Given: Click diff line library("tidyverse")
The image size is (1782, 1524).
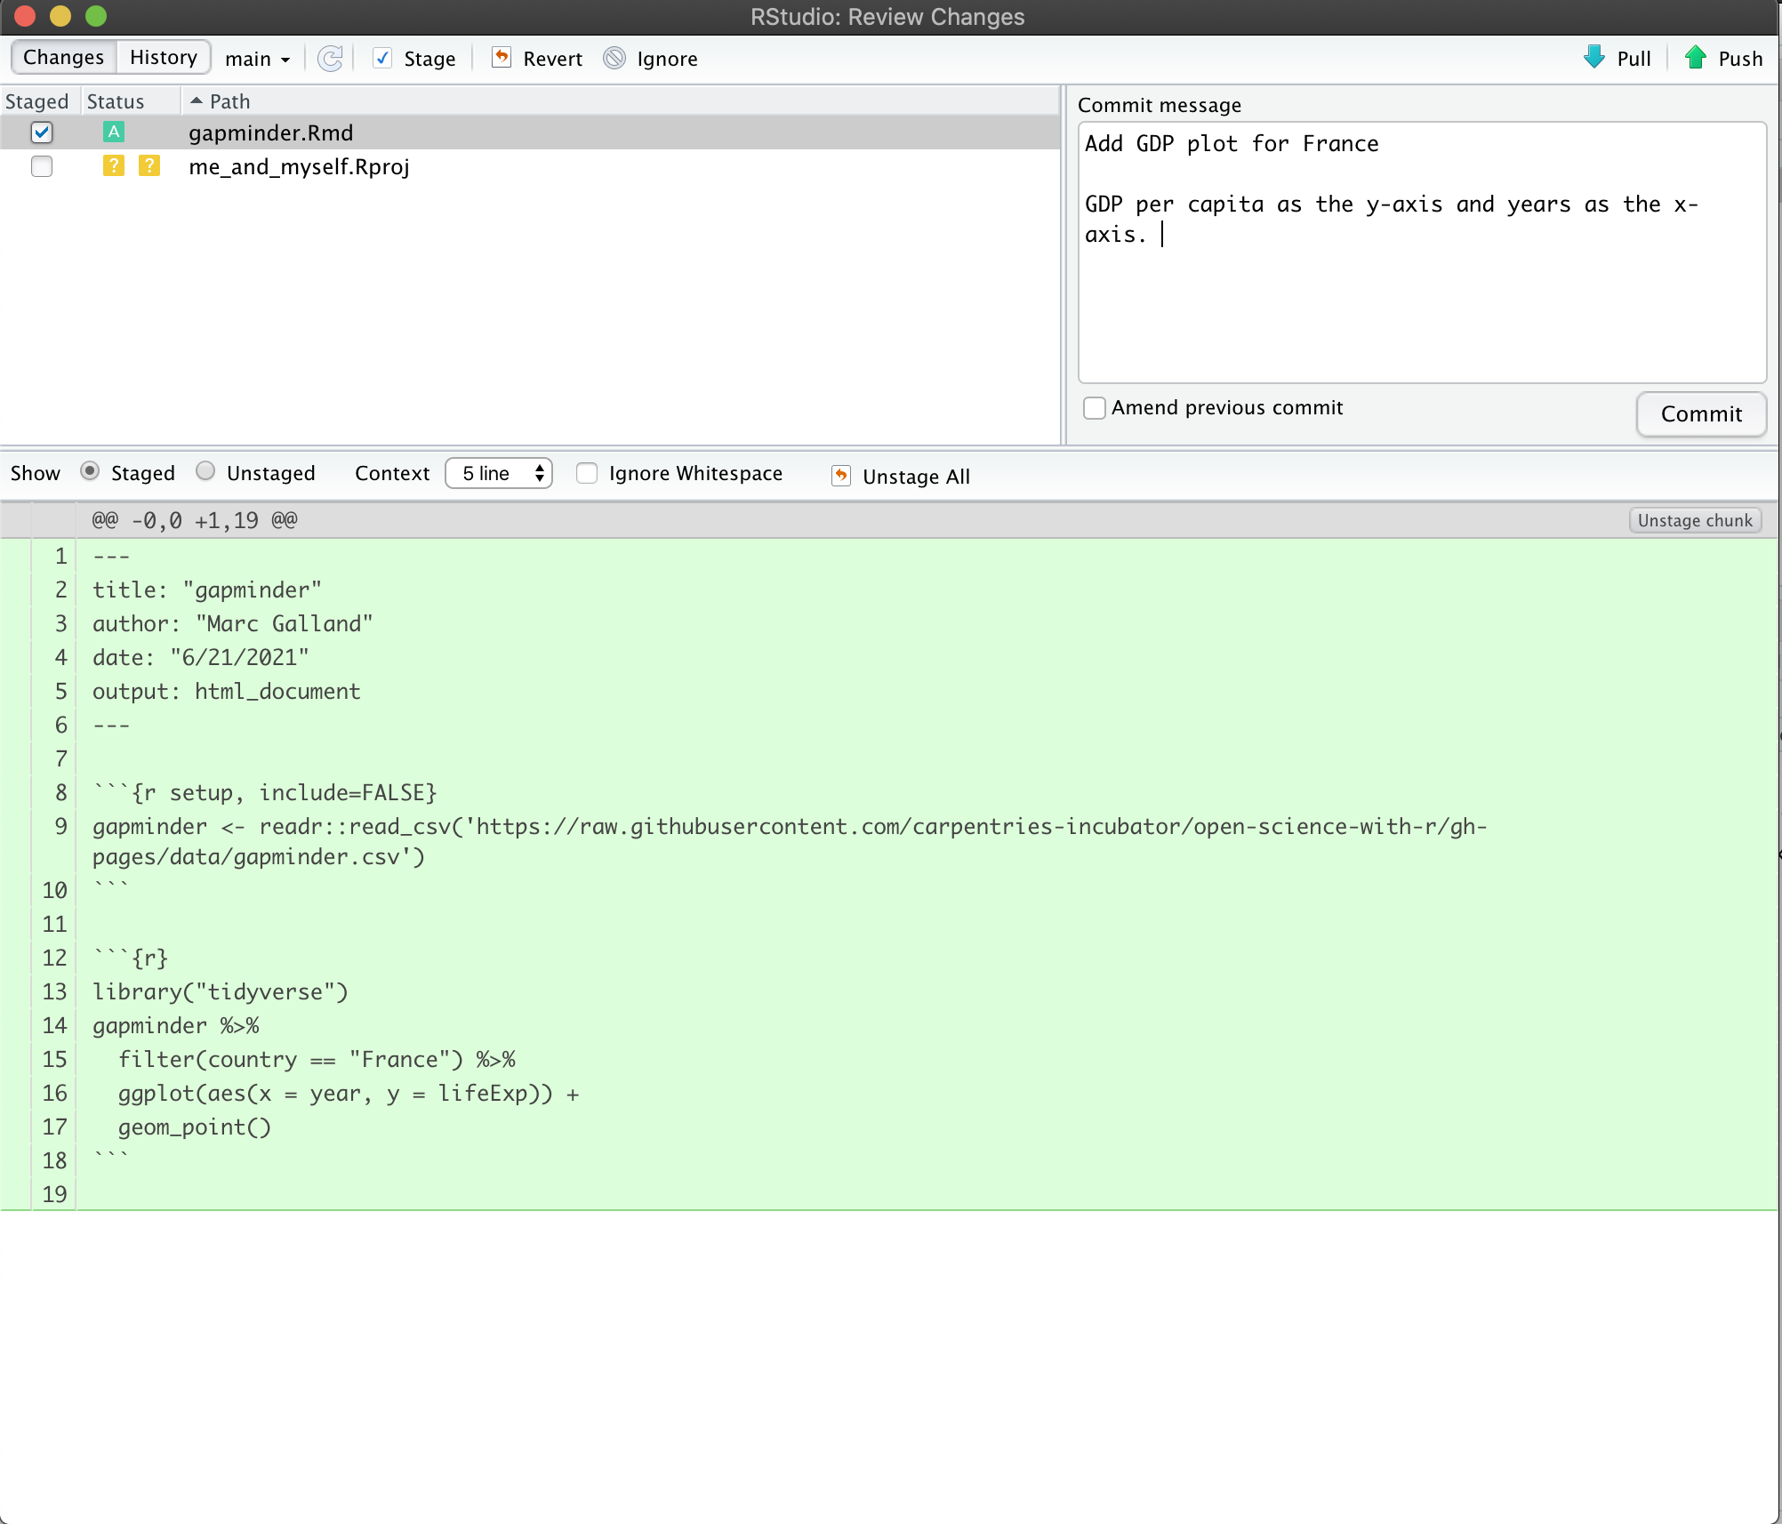Looking at the screenshot, I should coord(221,991).
